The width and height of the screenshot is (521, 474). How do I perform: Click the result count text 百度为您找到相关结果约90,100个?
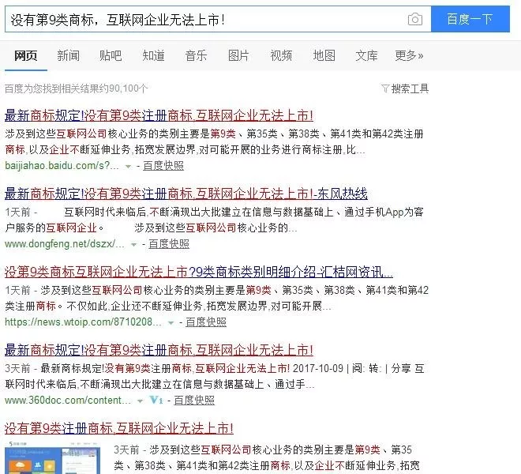click(76, 88)
